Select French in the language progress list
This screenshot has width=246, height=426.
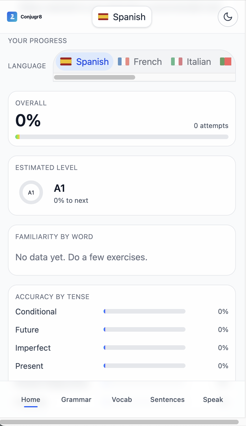coord(140,61)
